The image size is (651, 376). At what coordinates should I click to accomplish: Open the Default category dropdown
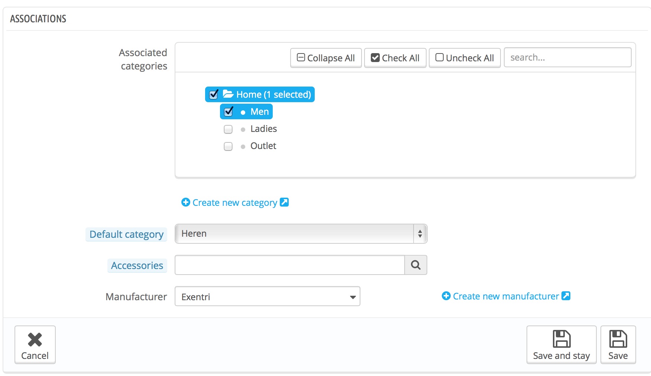(x=301, y=234)
